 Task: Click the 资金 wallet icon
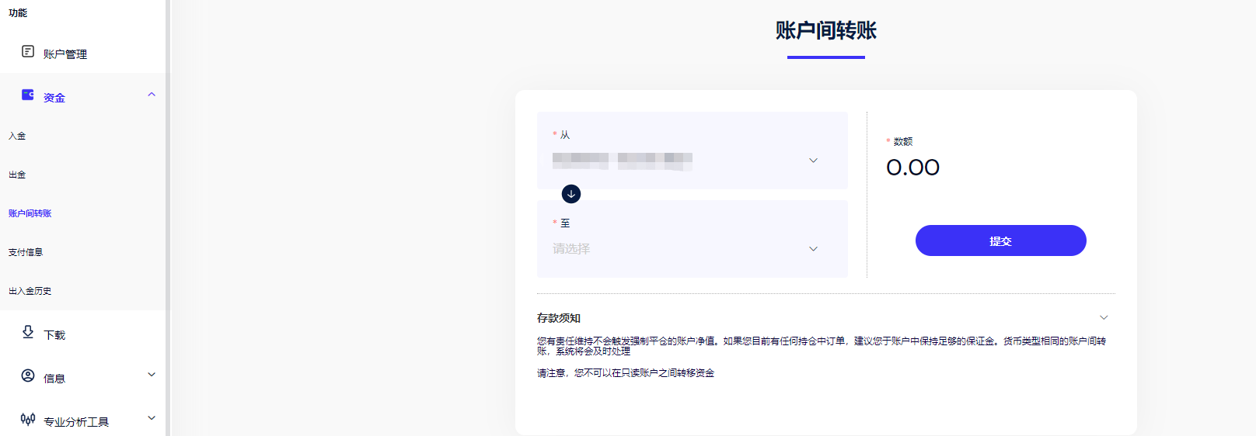pyautogui.click(x=28, y=95)
